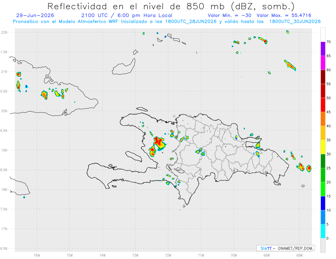Click the dark maroon 55–60 dBZ colorbar segment
Image resolution: width=336 pixels, height=259 pixels.
click(323, 77)
